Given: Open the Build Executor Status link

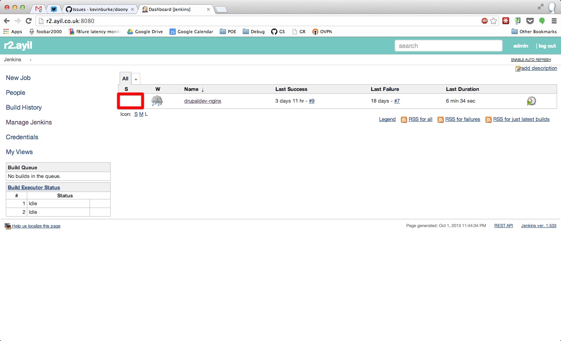Looking at the screenshot, I should pos(34,188).
